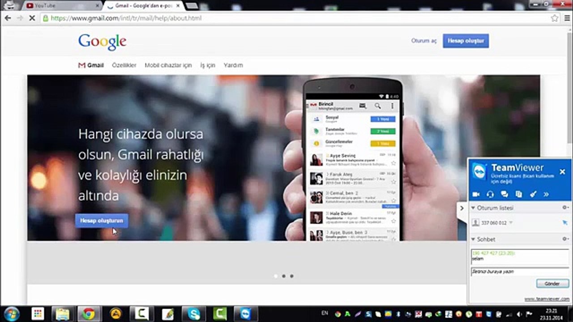This screenshot has width=573, height=322.
Task: Go back using Chrome's back arrow
Action: click(8, 18)
